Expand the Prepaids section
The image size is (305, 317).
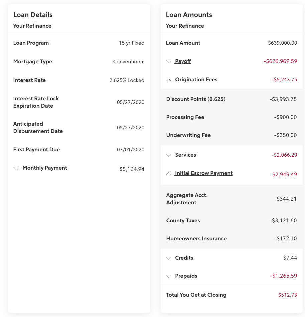point(186,276)
